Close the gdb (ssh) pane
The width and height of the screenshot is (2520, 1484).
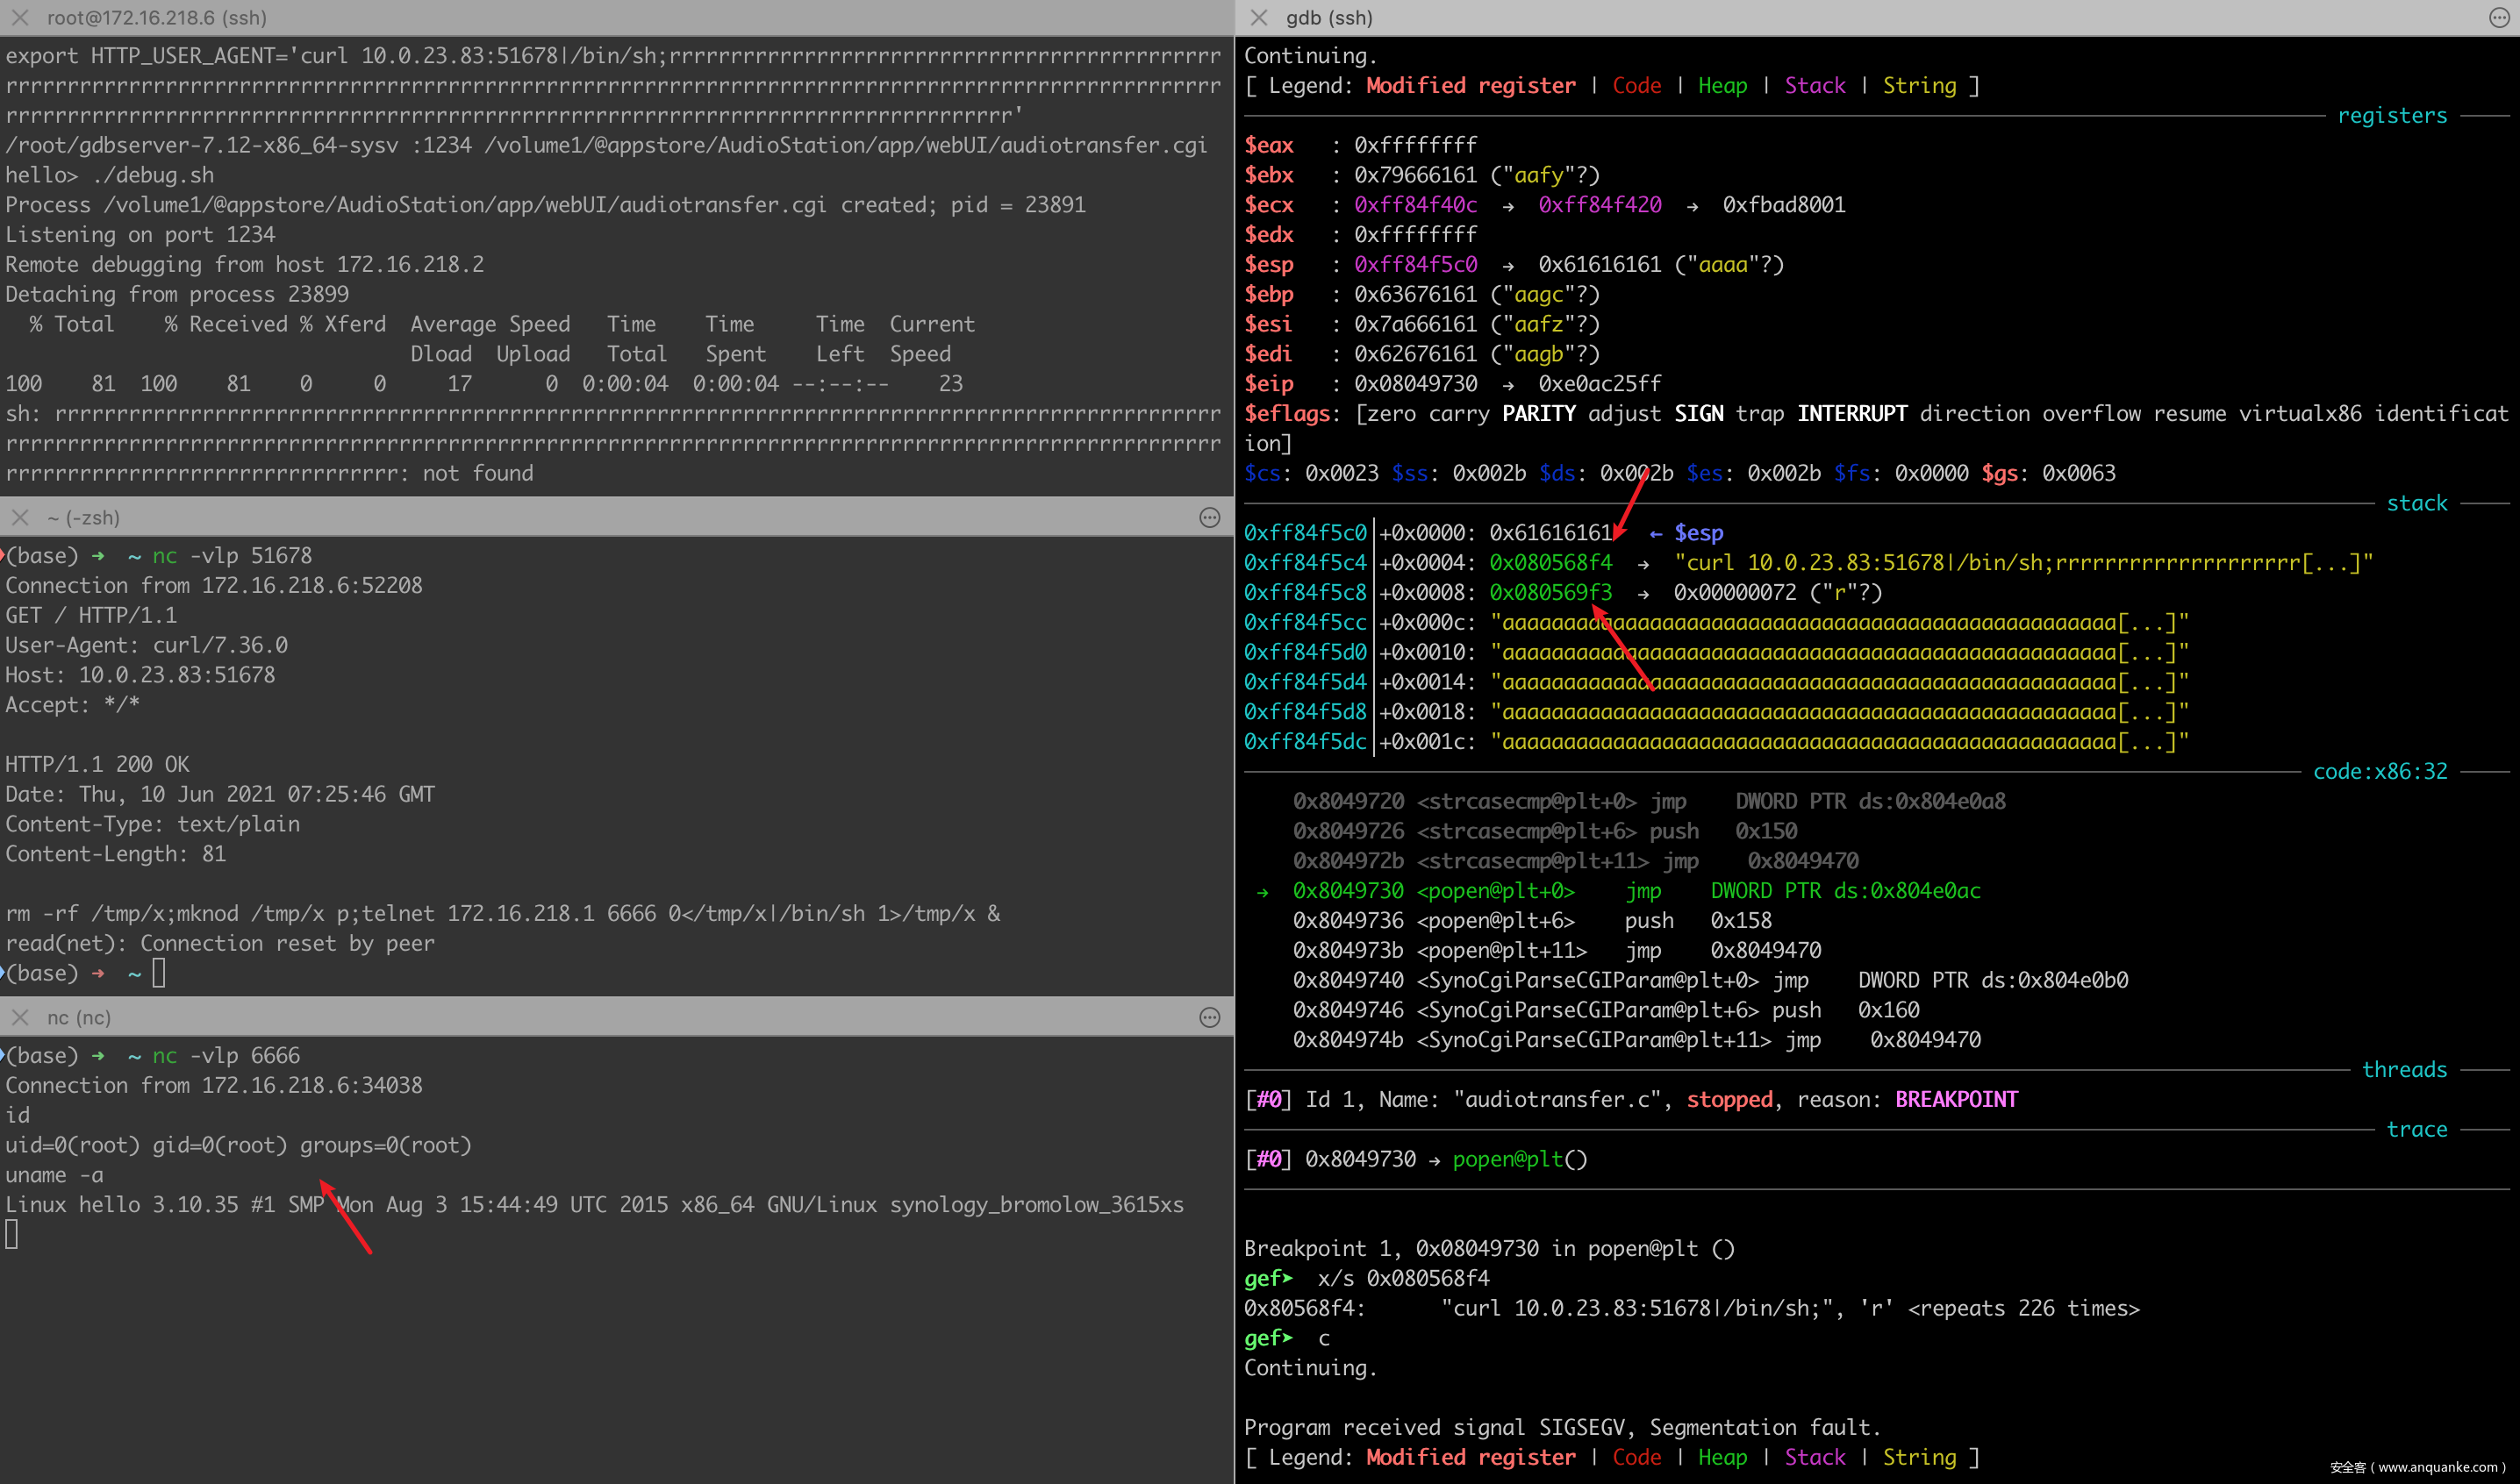tap(1258, 17)
